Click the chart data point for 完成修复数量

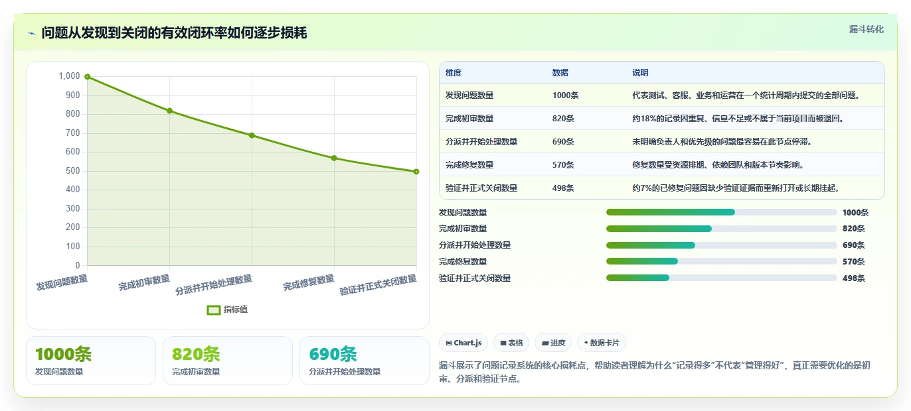(x=334, y=158)
